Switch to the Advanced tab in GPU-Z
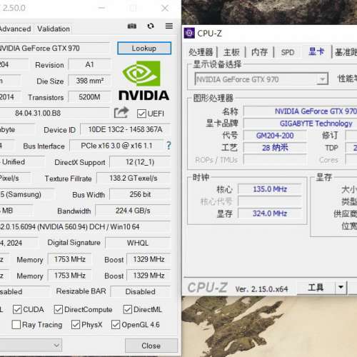Screen dimensions: 357x357 point(15,29)
